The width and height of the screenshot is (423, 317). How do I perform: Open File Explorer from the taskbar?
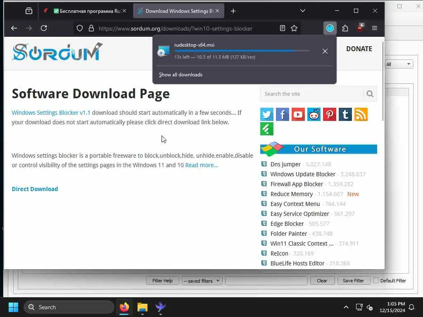143,307
